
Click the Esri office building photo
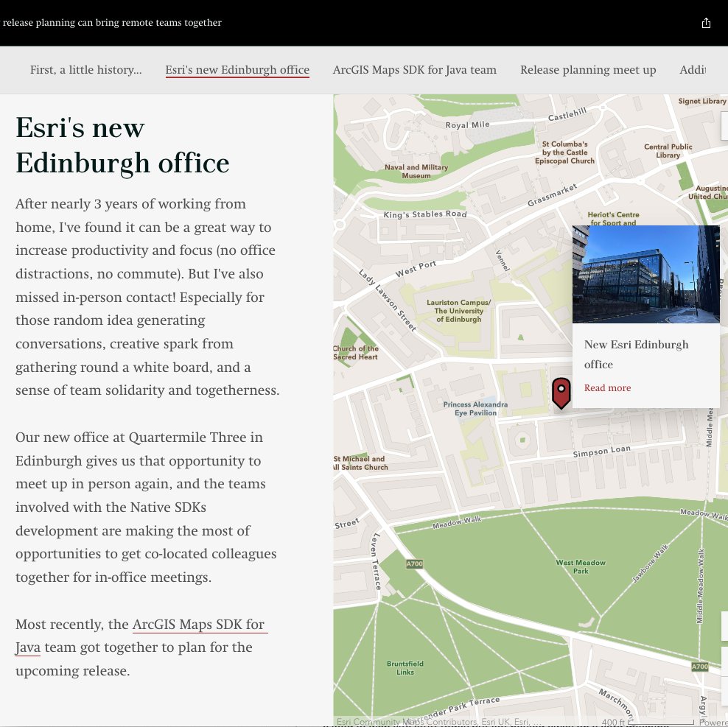pyautogui.click(x=645, y=274)
